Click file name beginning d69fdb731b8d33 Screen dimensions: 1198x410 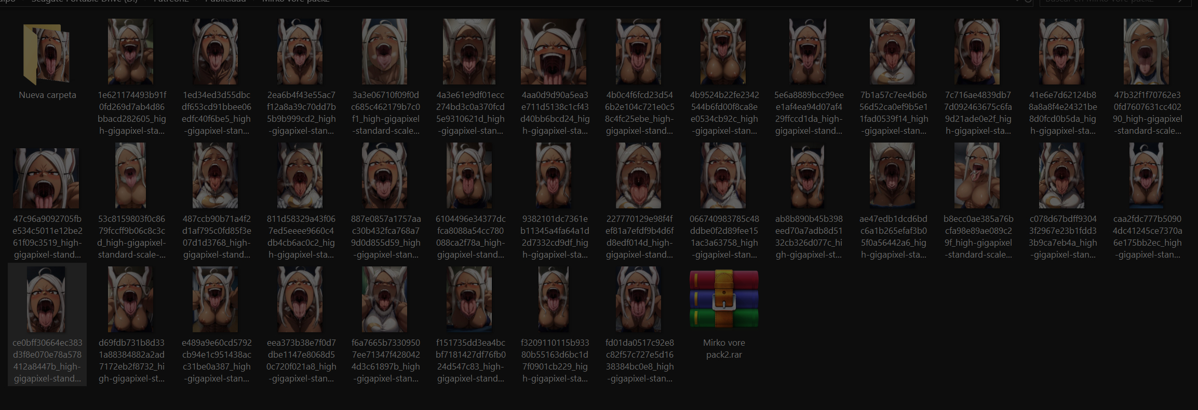131,361
